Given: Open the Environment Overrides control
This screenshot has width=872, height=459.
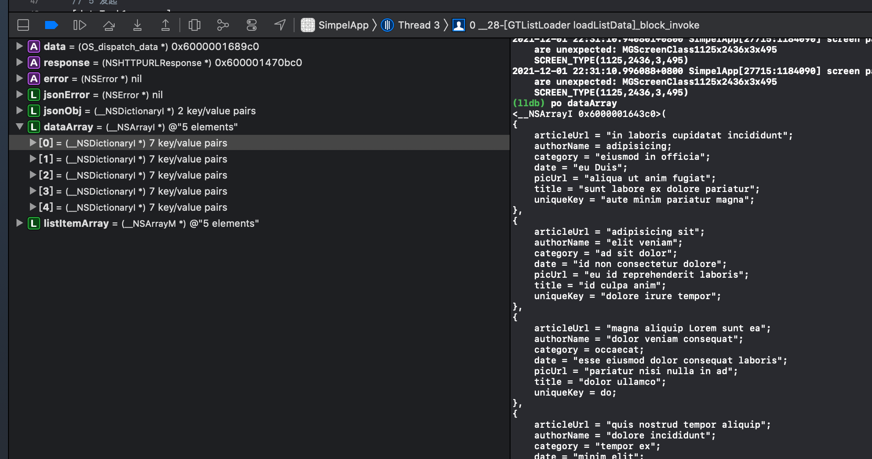Looking at the screenshot, I should pos(252,25).
